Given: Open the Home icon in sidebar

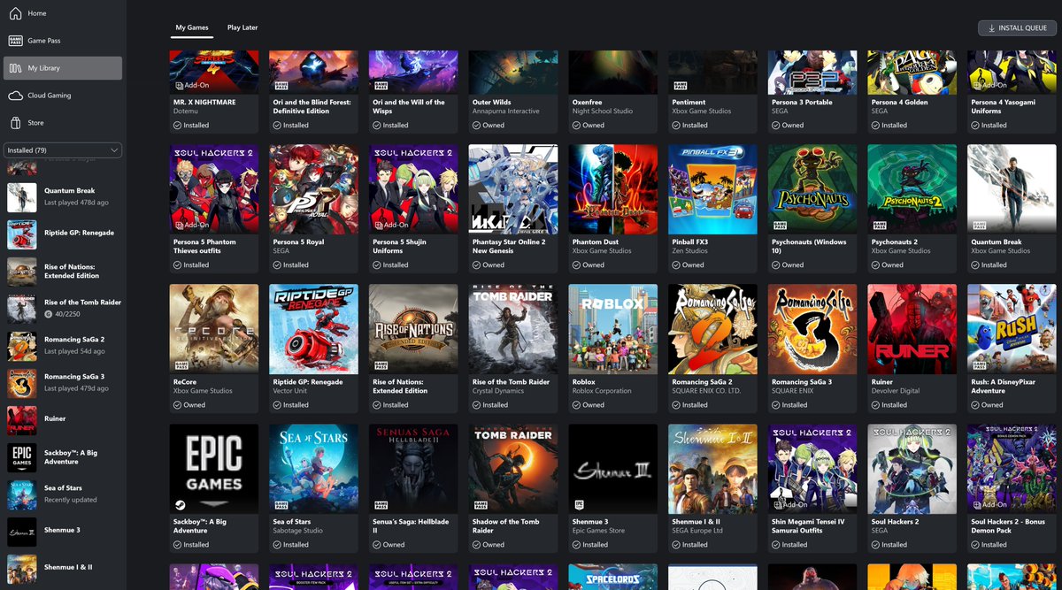Looking at the screenshot, I should tap(15, 13).
